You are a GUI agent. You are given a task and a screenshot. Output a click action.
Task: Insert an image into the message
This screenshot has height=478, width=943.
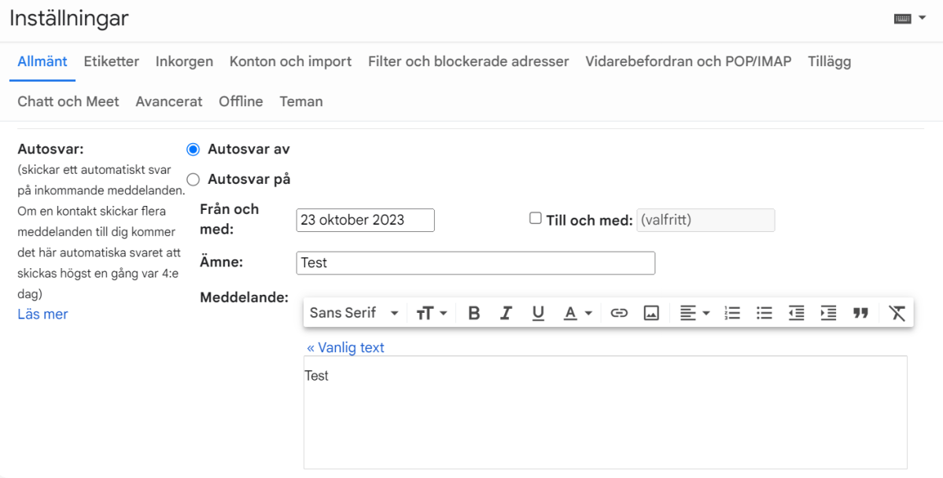(x=651, y=312)
